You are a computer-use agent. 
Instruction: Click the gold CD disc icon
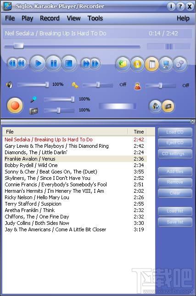point(137,64)
